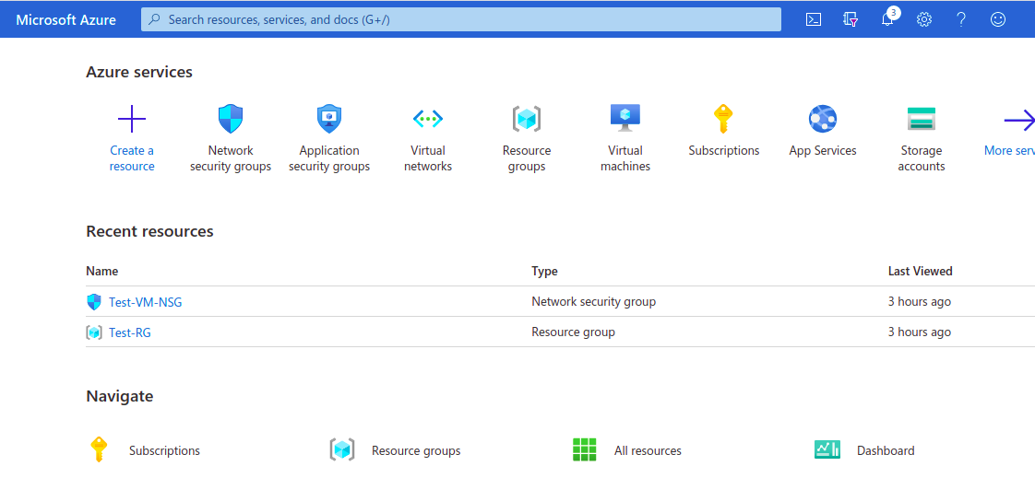Open the Test-VM-NSG resource link
1035x501 pixels.
pyautogui.click(x=145, y=303)
